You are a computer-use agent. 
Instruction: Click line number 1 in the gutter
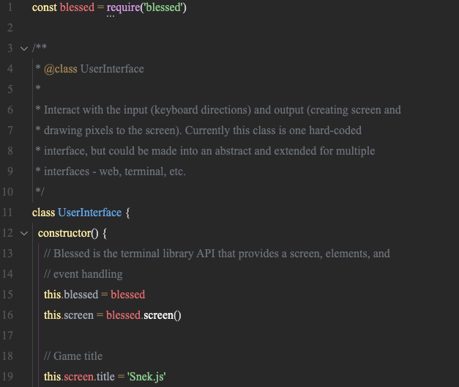pos(10,7)
